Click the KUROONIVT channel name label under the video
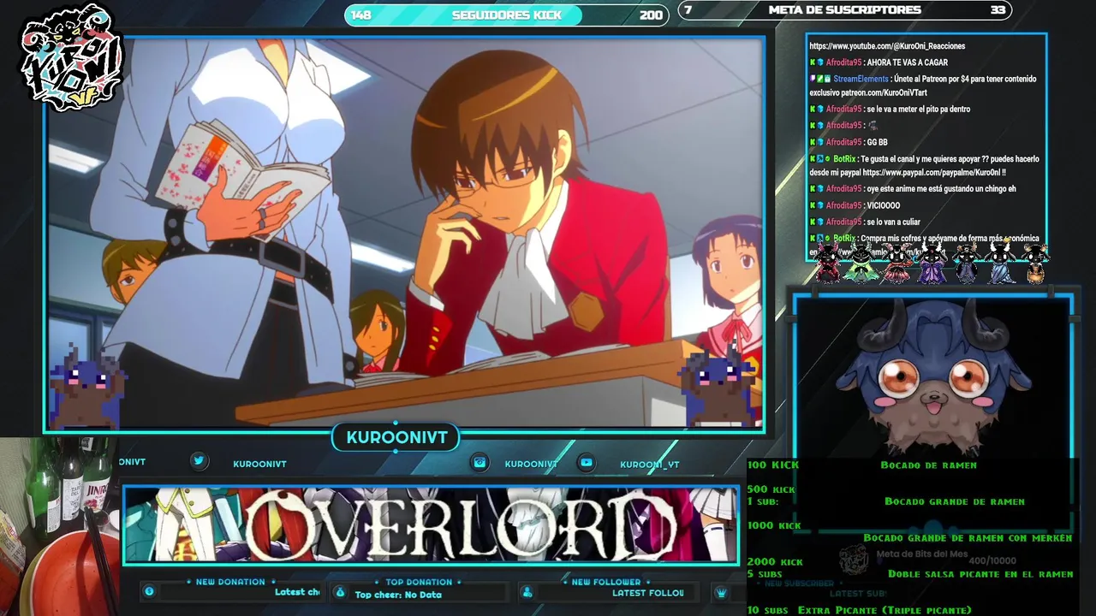 coord(396,438)
